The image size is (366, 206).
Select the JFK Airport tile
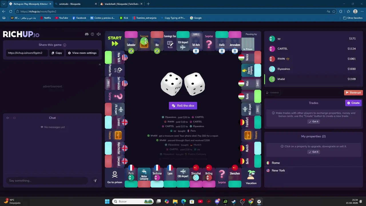[x=115, y=109]
